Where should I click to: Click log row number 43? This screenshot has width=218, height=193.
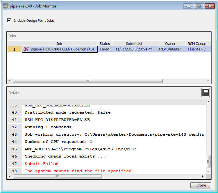point(14,134)
